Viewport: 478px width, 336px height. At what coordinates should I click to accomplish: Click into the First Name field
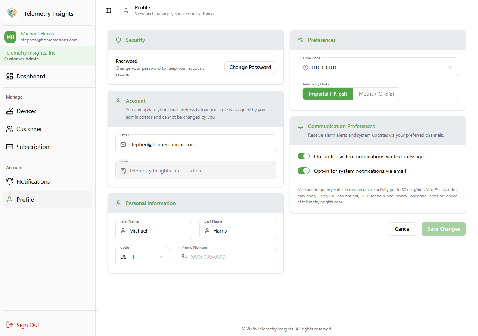(158, 231)
